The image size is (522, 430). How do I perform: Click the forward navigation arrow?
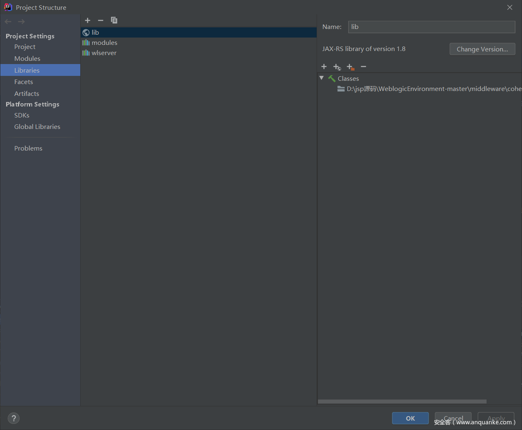22,22
